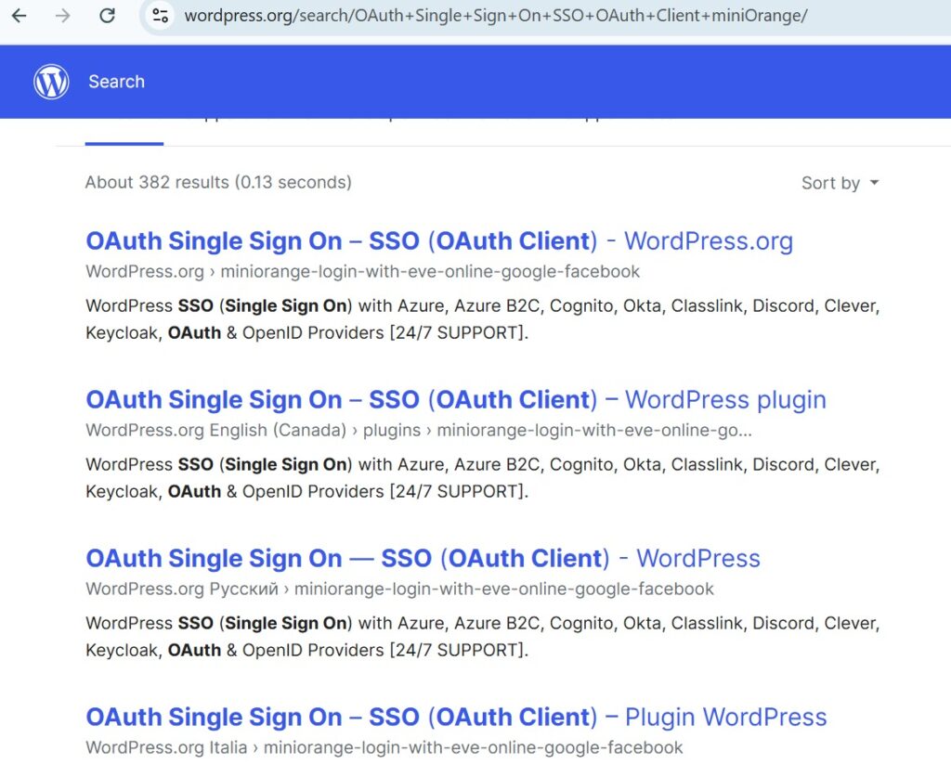This screenshot has width=951, height=764.
Task: Click the Русский result's description snippet
Action: (483, 637)
